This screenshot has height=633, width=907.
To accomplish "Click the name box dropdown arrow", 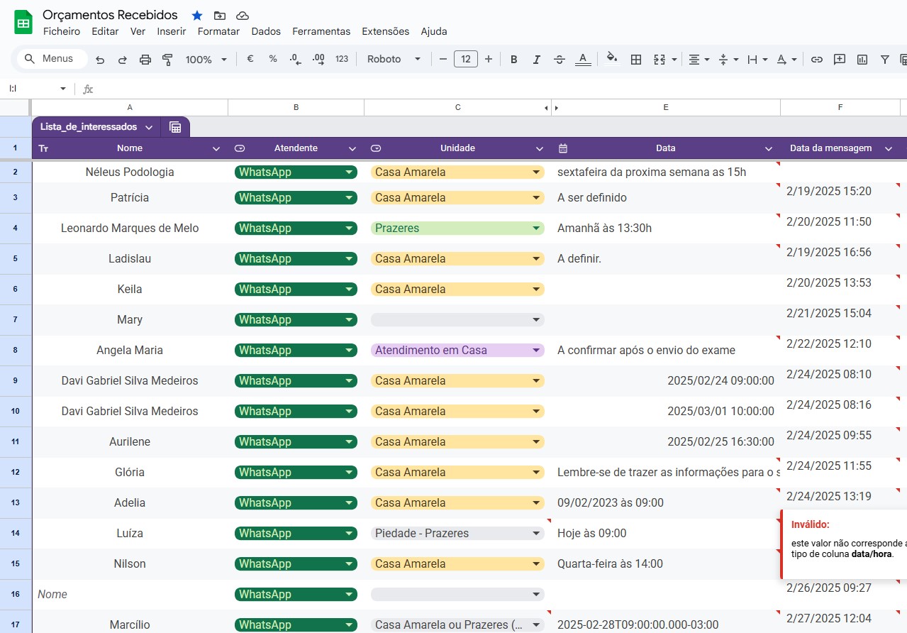I will pos(63,89).
